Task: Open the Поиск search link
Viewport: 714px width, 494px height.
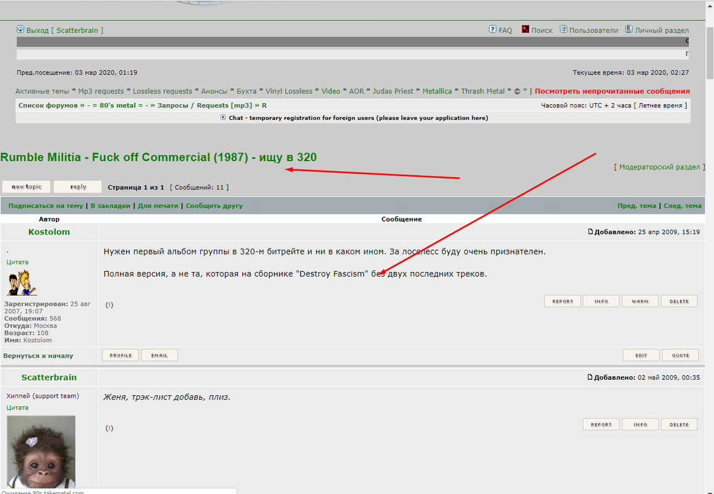Action: click(542, 30)
